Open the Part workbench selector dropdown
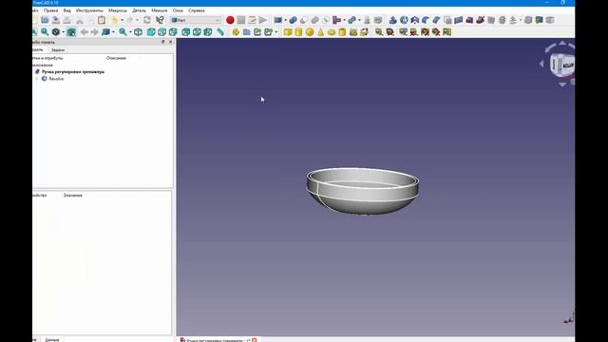Screen dimensions: 608x342 click(x=196, y=20)
